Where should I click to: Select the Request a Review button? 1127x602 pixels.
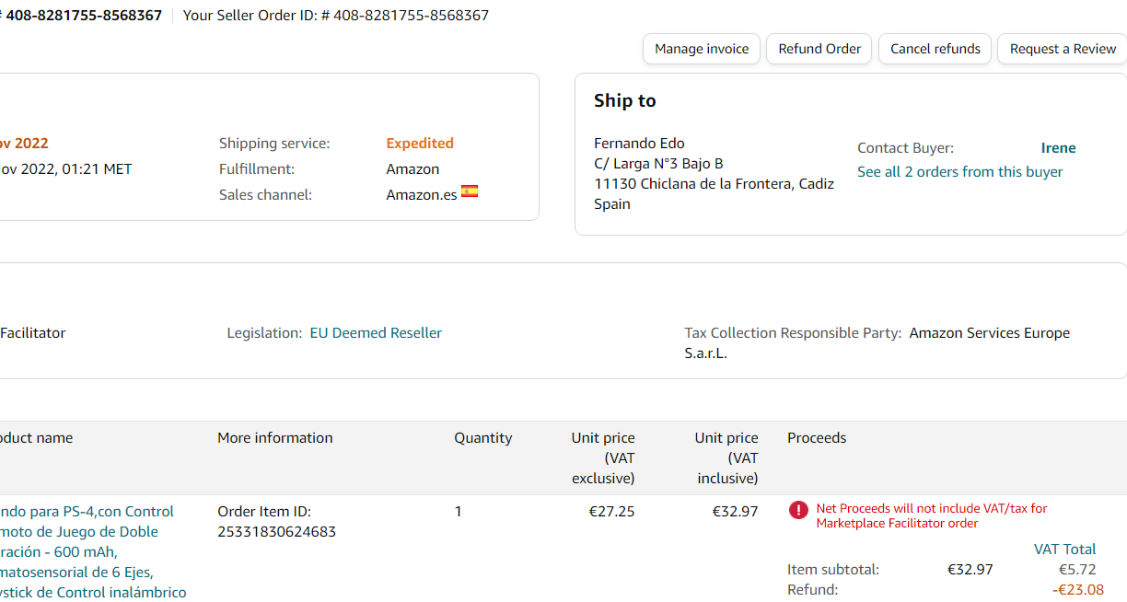[1063, 49]
